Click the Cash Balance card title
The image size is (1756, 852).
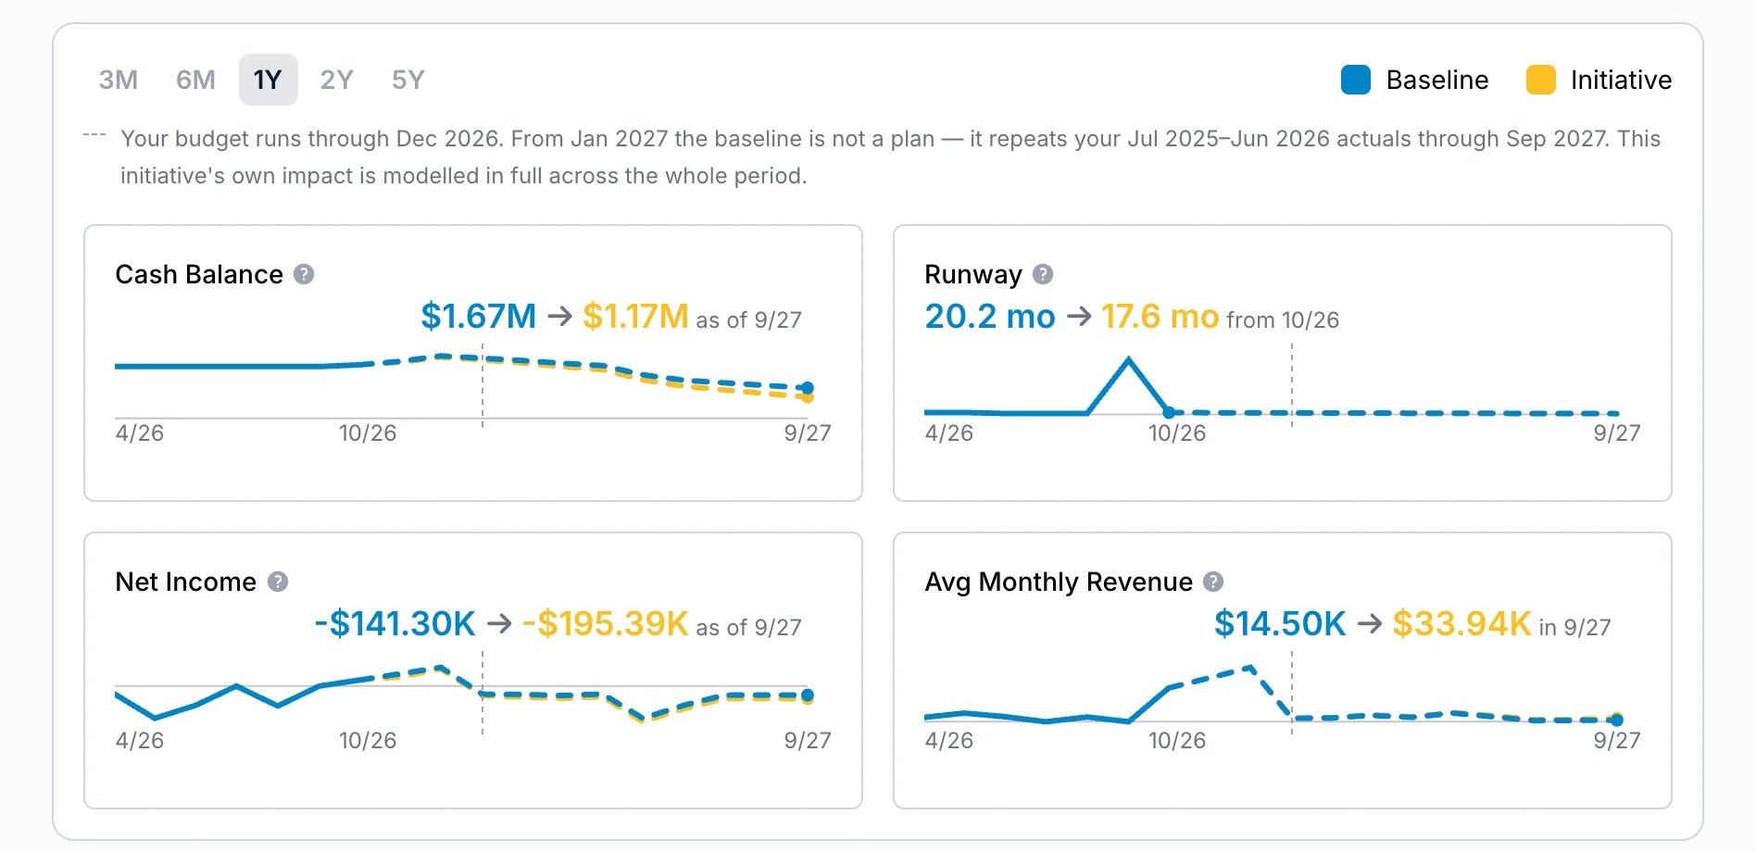pos(199,274)
